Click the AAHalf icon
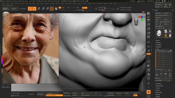Viewport: 175px width, 98px height. (148, 33)
